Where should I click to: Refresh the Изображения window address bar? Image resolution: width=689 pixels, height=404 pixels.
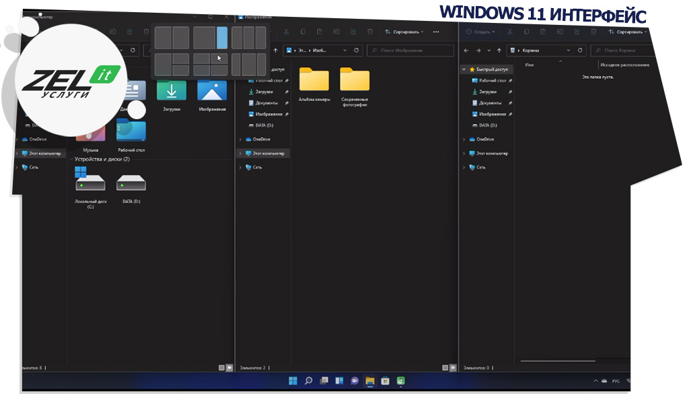pos(357,50)
